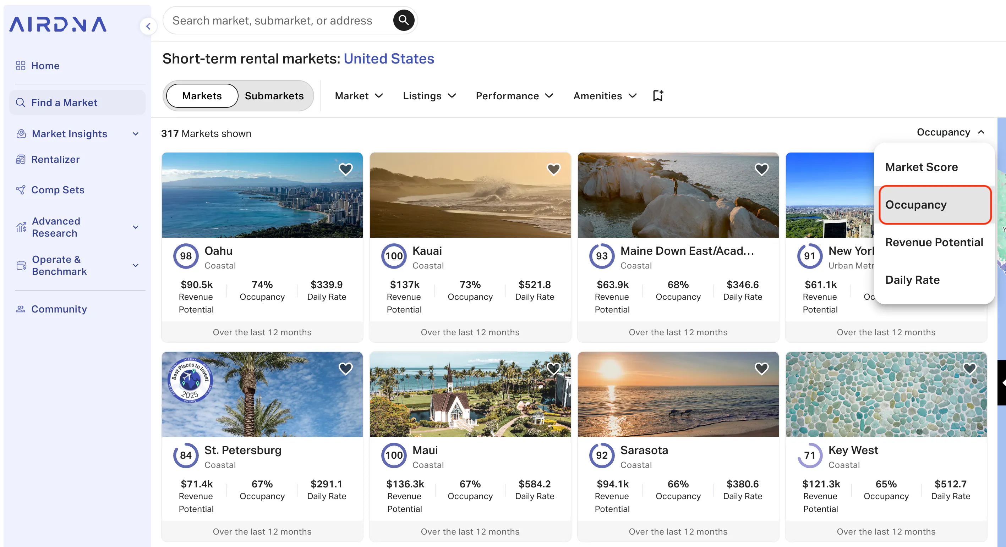Favorite the Sarasota market heart
Screen dimensions: 1006x547
pos(761,368)
